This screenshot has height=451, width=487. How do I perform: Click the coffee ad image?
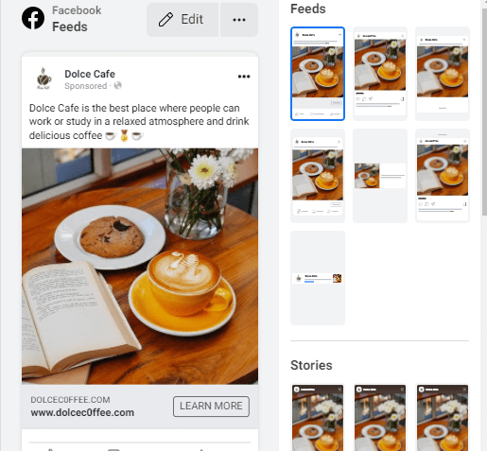140,267
